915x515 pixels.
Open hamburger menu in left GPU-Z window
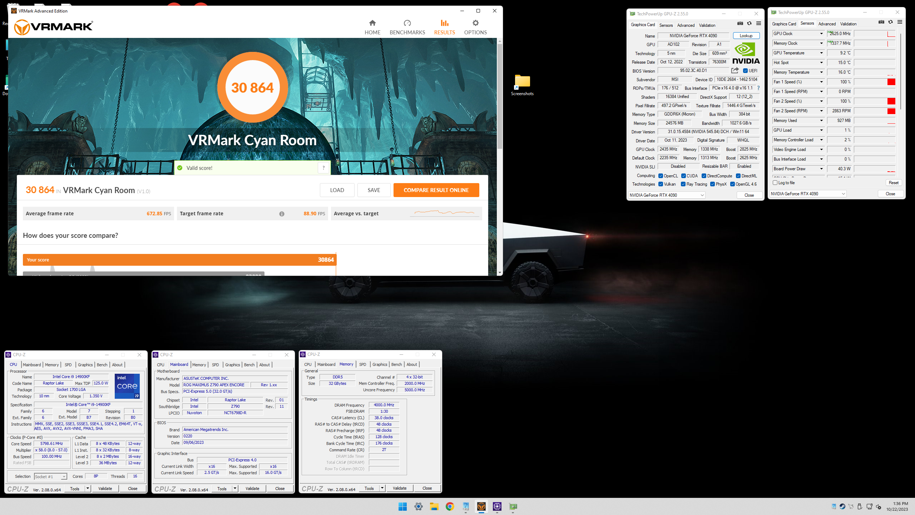click(758, 24)
